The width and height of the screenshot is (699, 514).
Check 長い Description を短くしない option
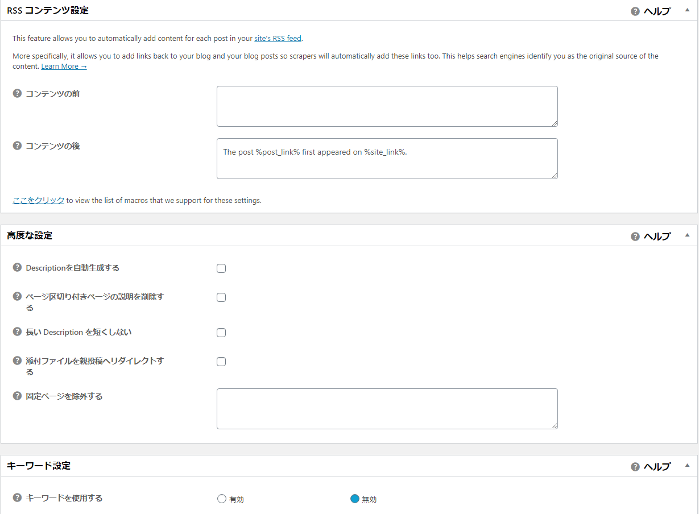click(221, 333)
